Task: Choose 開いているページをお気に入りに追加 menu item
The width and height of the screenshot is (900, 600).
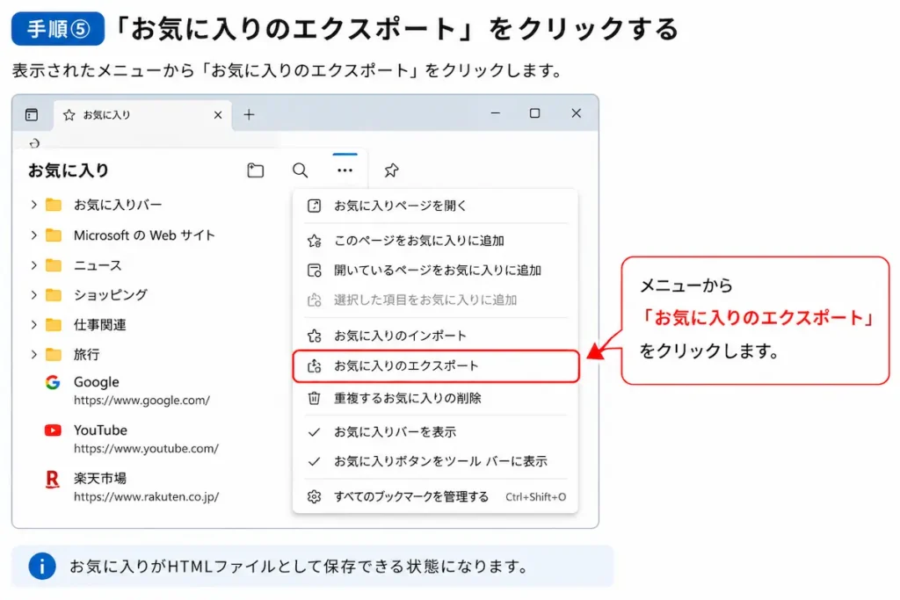Action: pos(435,271)
